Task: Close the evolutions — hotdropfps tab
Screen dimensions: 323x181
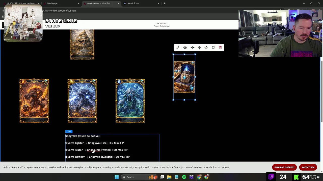Action: 118,3
